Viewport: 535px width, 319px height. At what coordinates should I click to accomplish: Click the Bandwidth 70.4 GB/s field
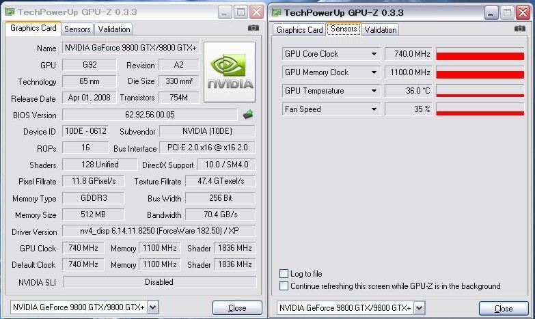tap(221, 214)
